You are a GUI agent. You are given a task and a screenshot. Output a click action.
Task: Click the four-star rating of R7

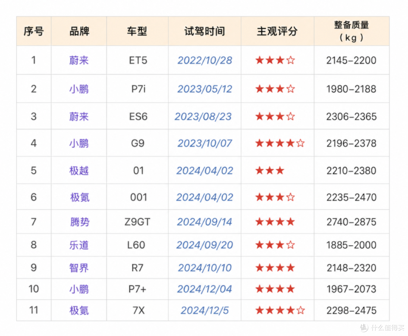(275, 268)
